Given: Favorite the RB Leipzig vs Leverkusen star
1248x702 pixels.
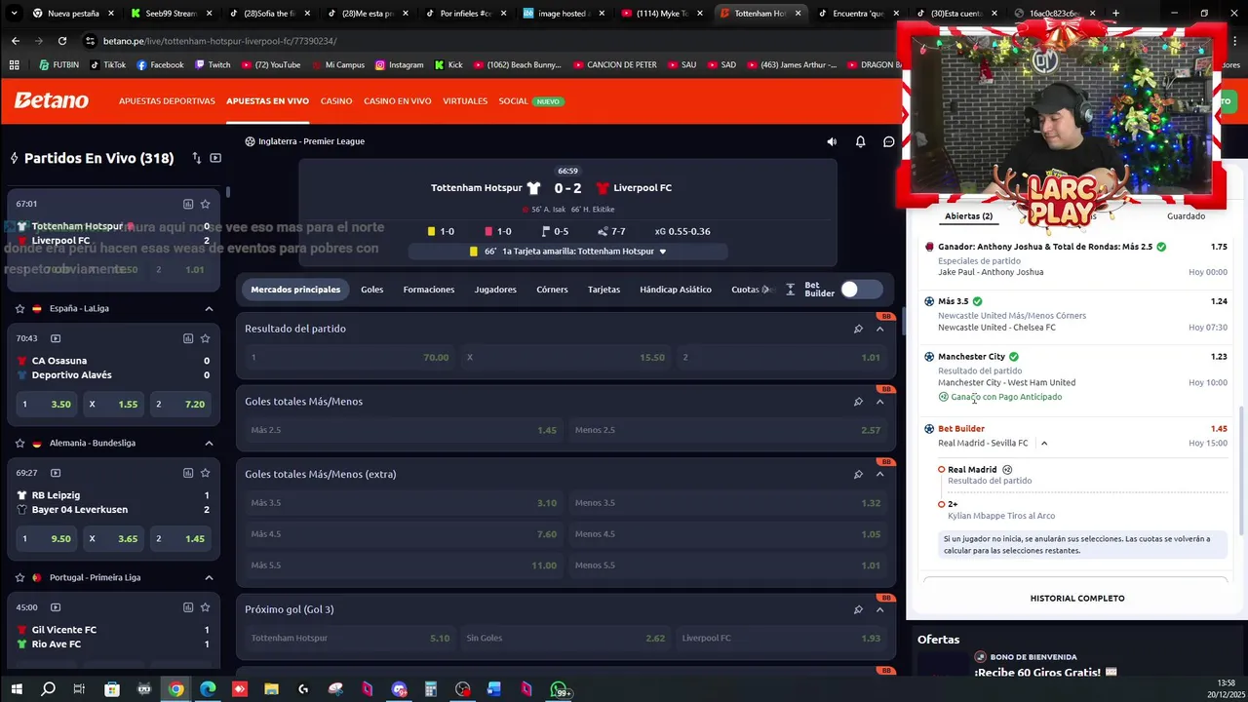Looking at the screenshot, I should (x=205, y=473).
